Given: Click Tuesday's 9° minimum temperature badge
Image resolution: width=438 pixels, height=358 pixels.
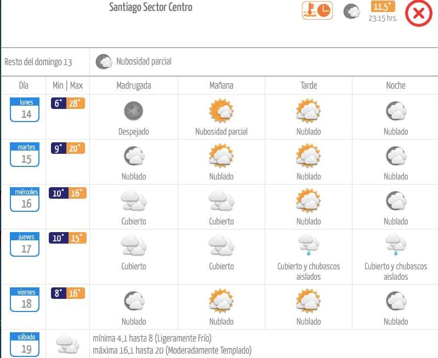Looking at the screenshot, I should click(59, 148).
